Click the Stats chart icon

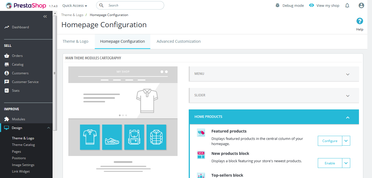point(7,91)
